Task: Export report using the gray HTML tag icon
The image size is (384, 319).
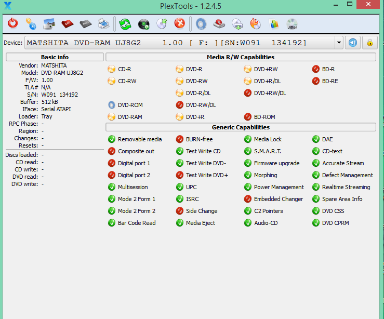Action: (86, 24)
